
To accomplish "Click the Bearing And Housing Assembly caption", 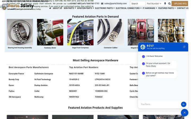I will pyautogui.click(x=20, y=48).
